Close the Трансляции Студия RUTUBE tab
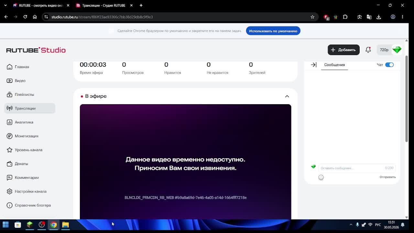The height and width of the screenshot is (233, 414). tap(131, 6)
